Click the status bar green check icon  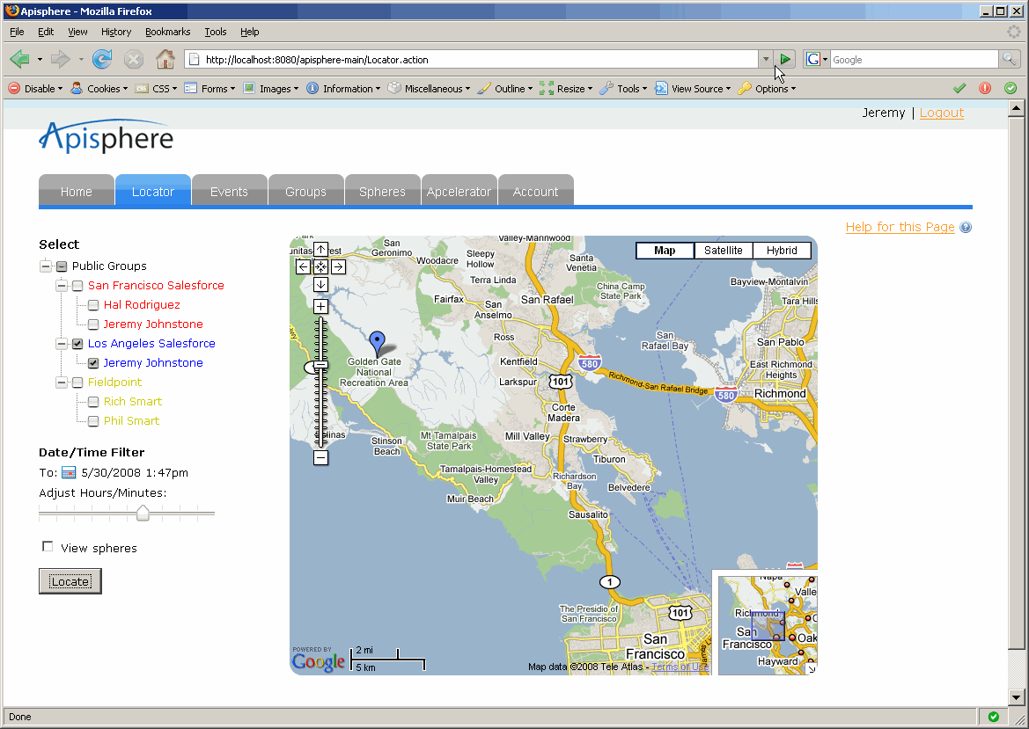(x=994, y=717)
